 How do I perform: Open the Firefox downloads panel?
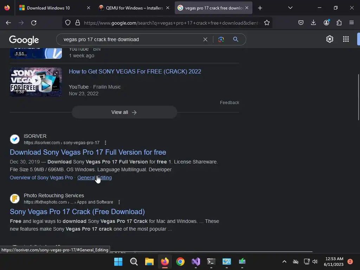pyautogui.click(x=313, y=23)
